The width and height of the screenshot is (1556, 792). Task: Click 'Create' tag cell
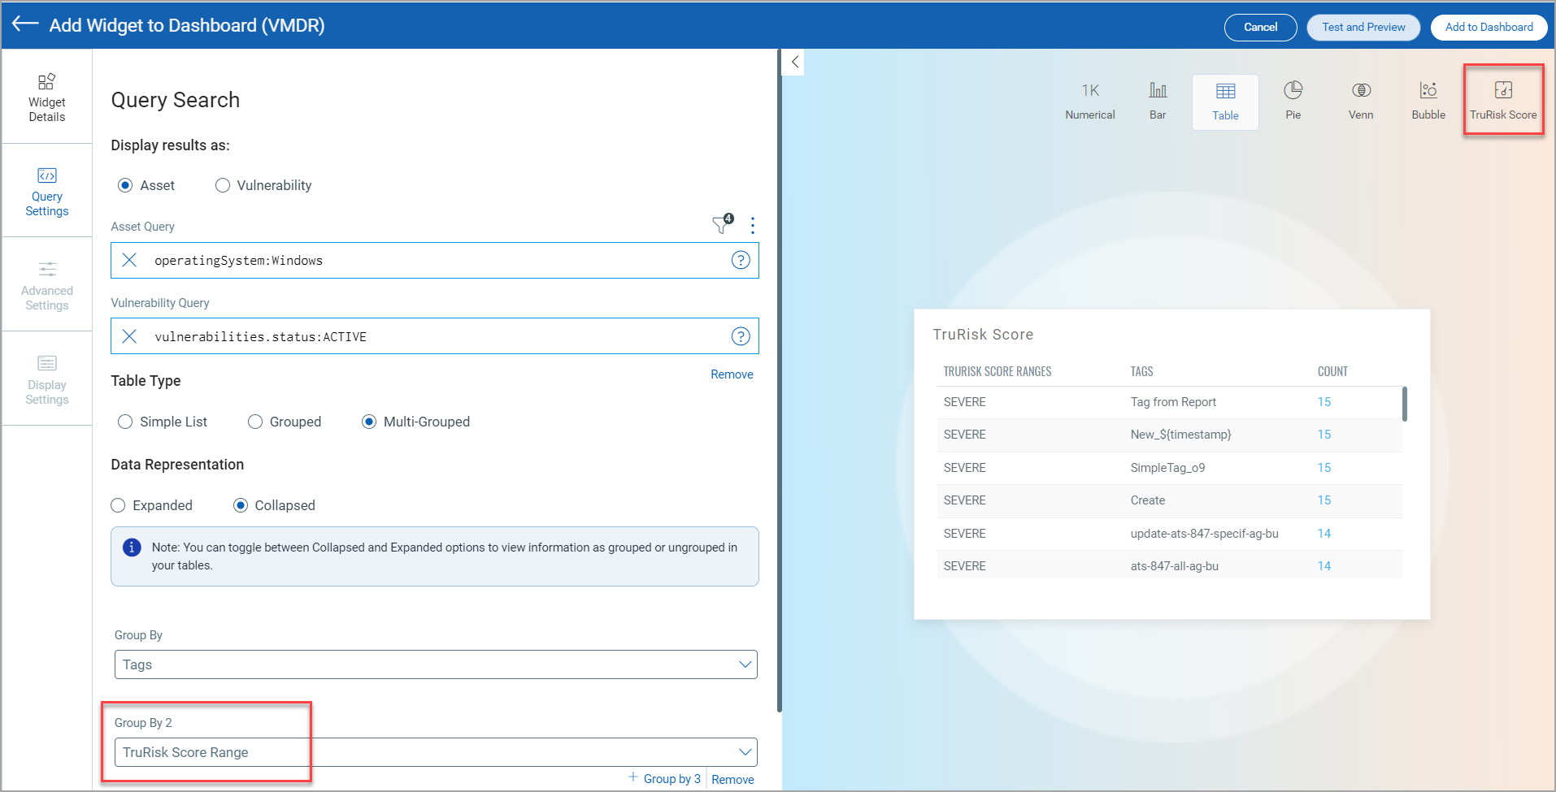(1147, 500)
